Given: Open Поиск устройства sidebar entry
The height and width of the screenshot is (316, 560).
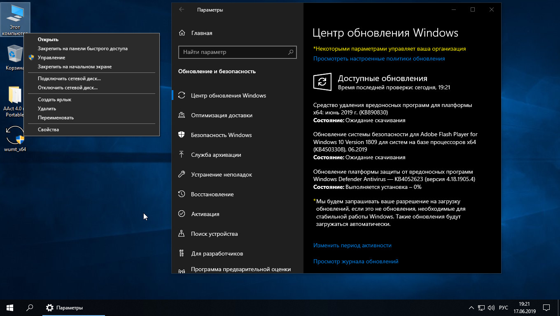Looking at the screenshot, I should coord(238,234).
